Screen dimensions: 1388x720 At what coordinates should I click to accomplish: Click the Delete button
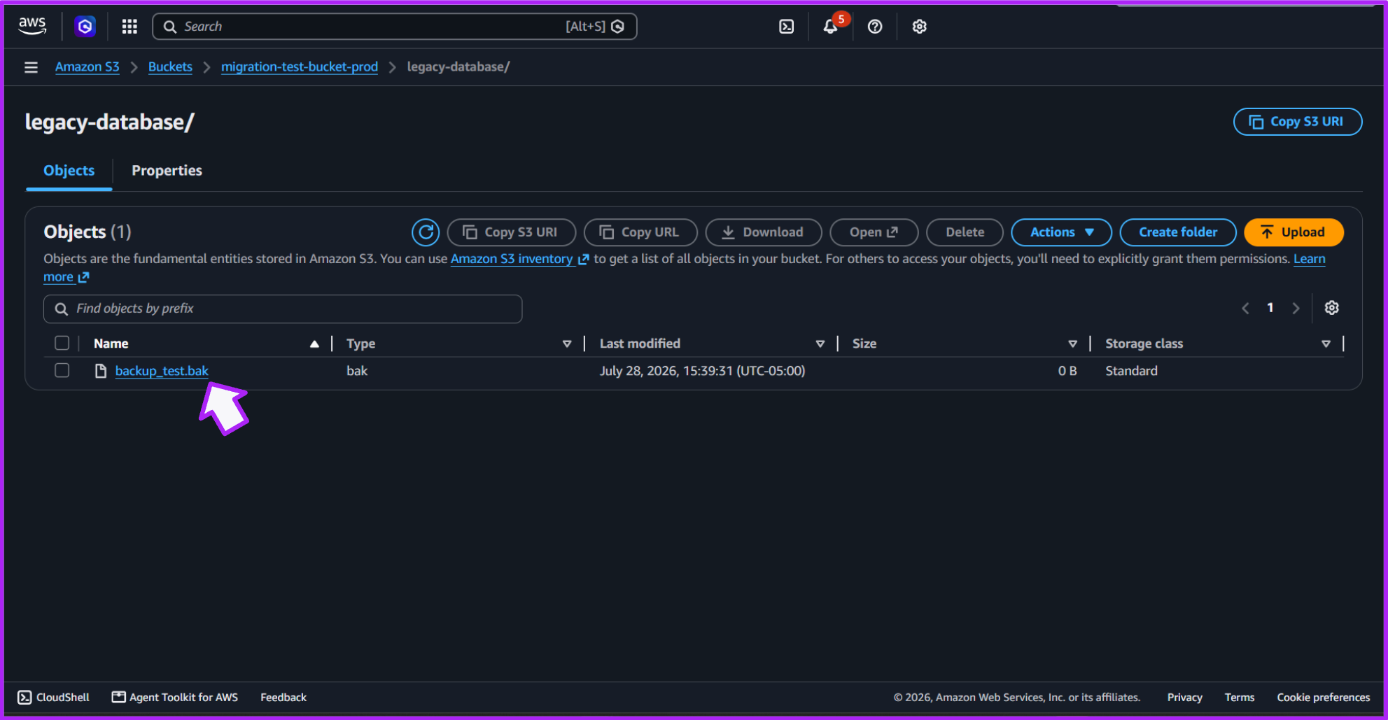pyautogui.click(x=965, y=232)
